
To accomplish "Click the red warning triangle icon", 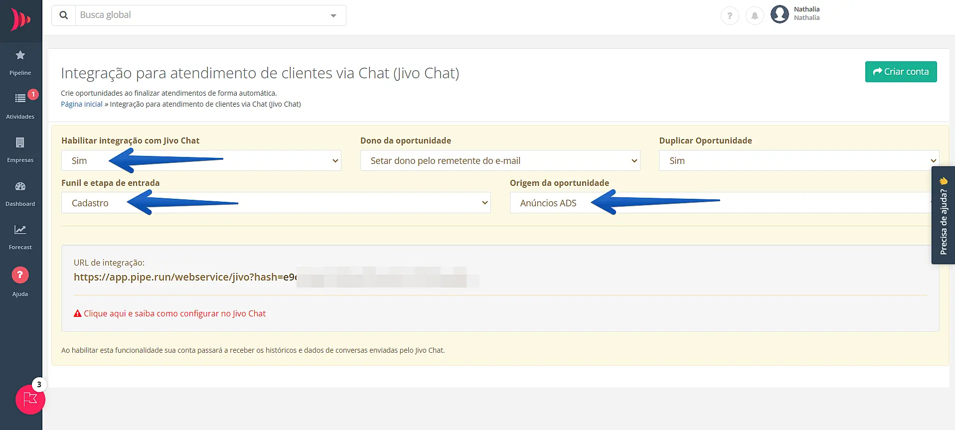I will [77, 313].
